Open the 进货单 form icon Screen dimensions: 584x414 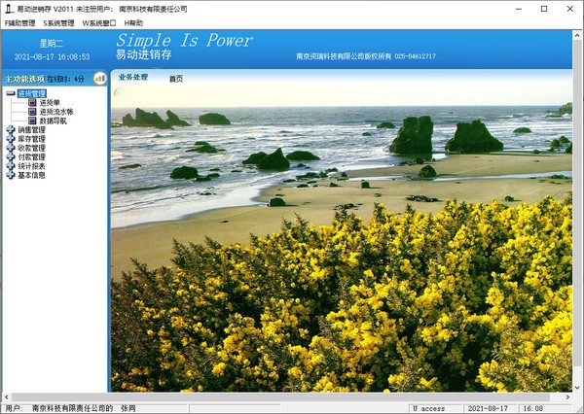(32, 102)
